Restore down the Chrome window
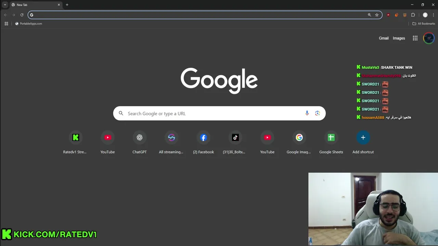438x246 pixels. [x=423, y=5]
